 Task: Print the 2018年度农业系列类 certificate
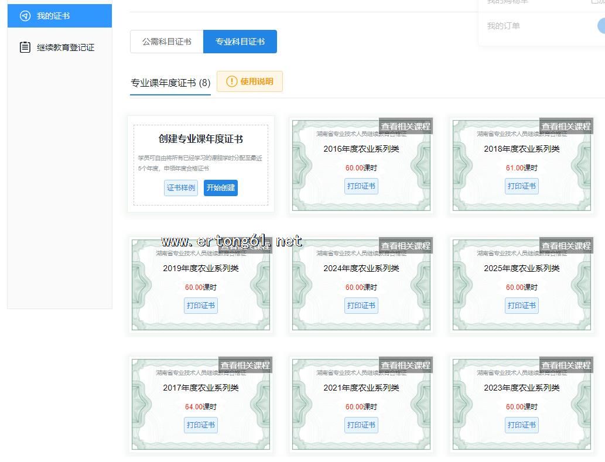(x=521, y=186)
